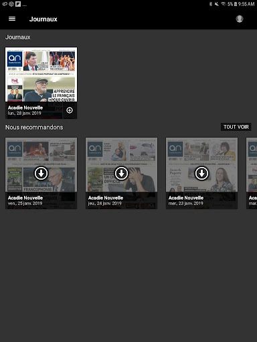The image size is (257, 342).
Task: Open the hamburger navigation menu
Action: [x=12, y=19]
